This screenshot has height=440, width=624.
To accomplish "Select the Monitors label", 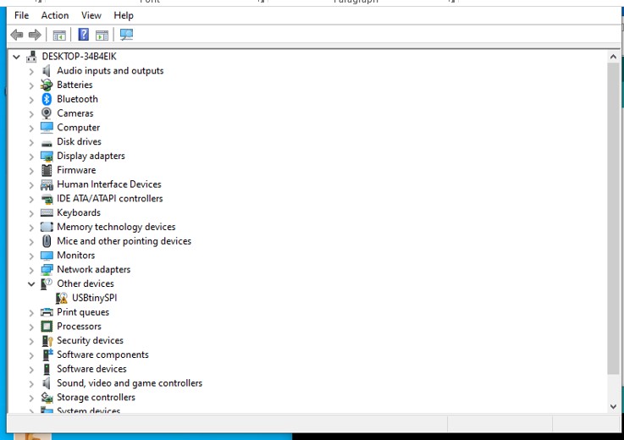I will click(76, 255).
